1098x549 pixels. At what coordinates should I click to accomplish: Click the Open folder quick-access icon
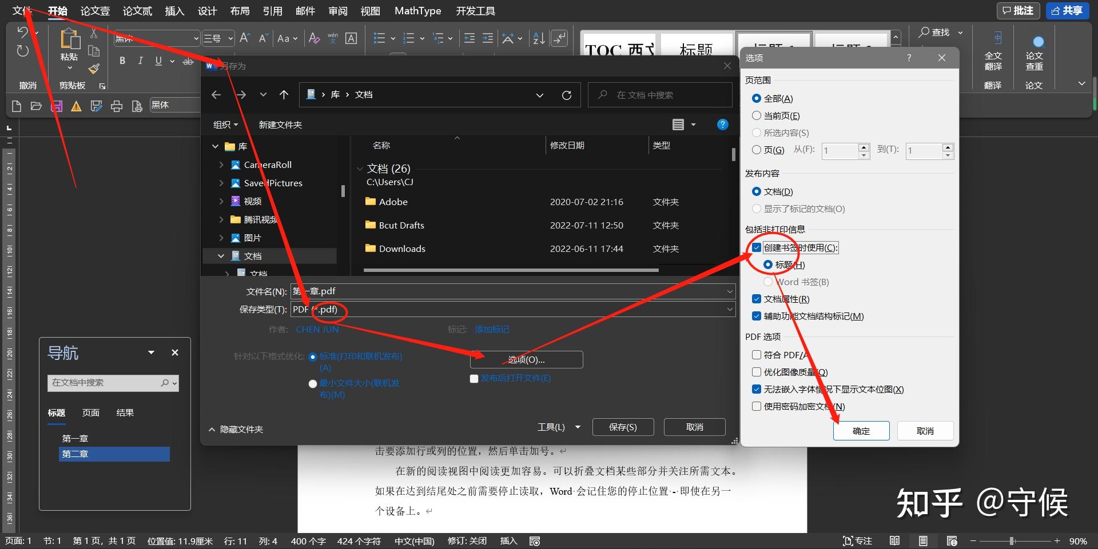pos(36,106)
